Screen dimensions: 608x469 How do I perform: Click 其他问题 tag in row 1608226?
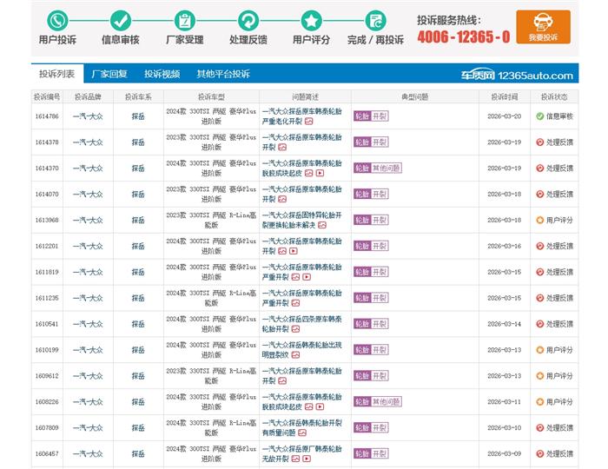tap(387, 402)
